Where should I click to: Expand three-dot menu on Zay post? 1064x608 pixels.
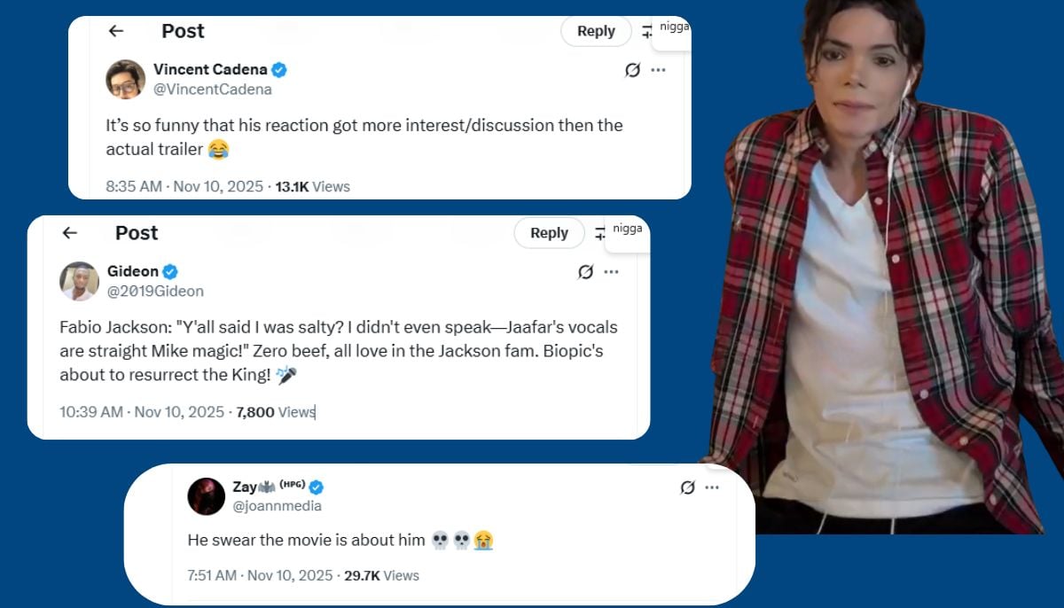(712, 487)
